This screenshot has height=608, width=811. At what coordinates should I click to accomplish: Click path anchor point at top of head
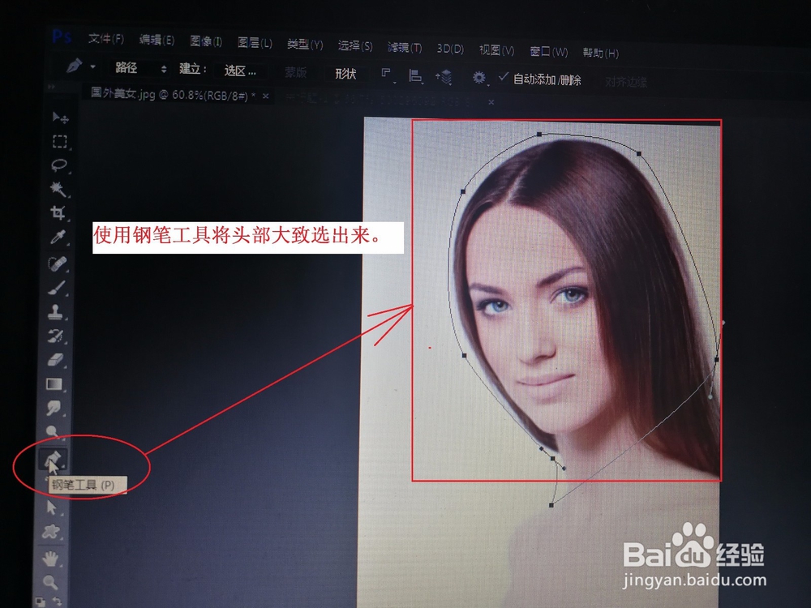pos(539,134)
